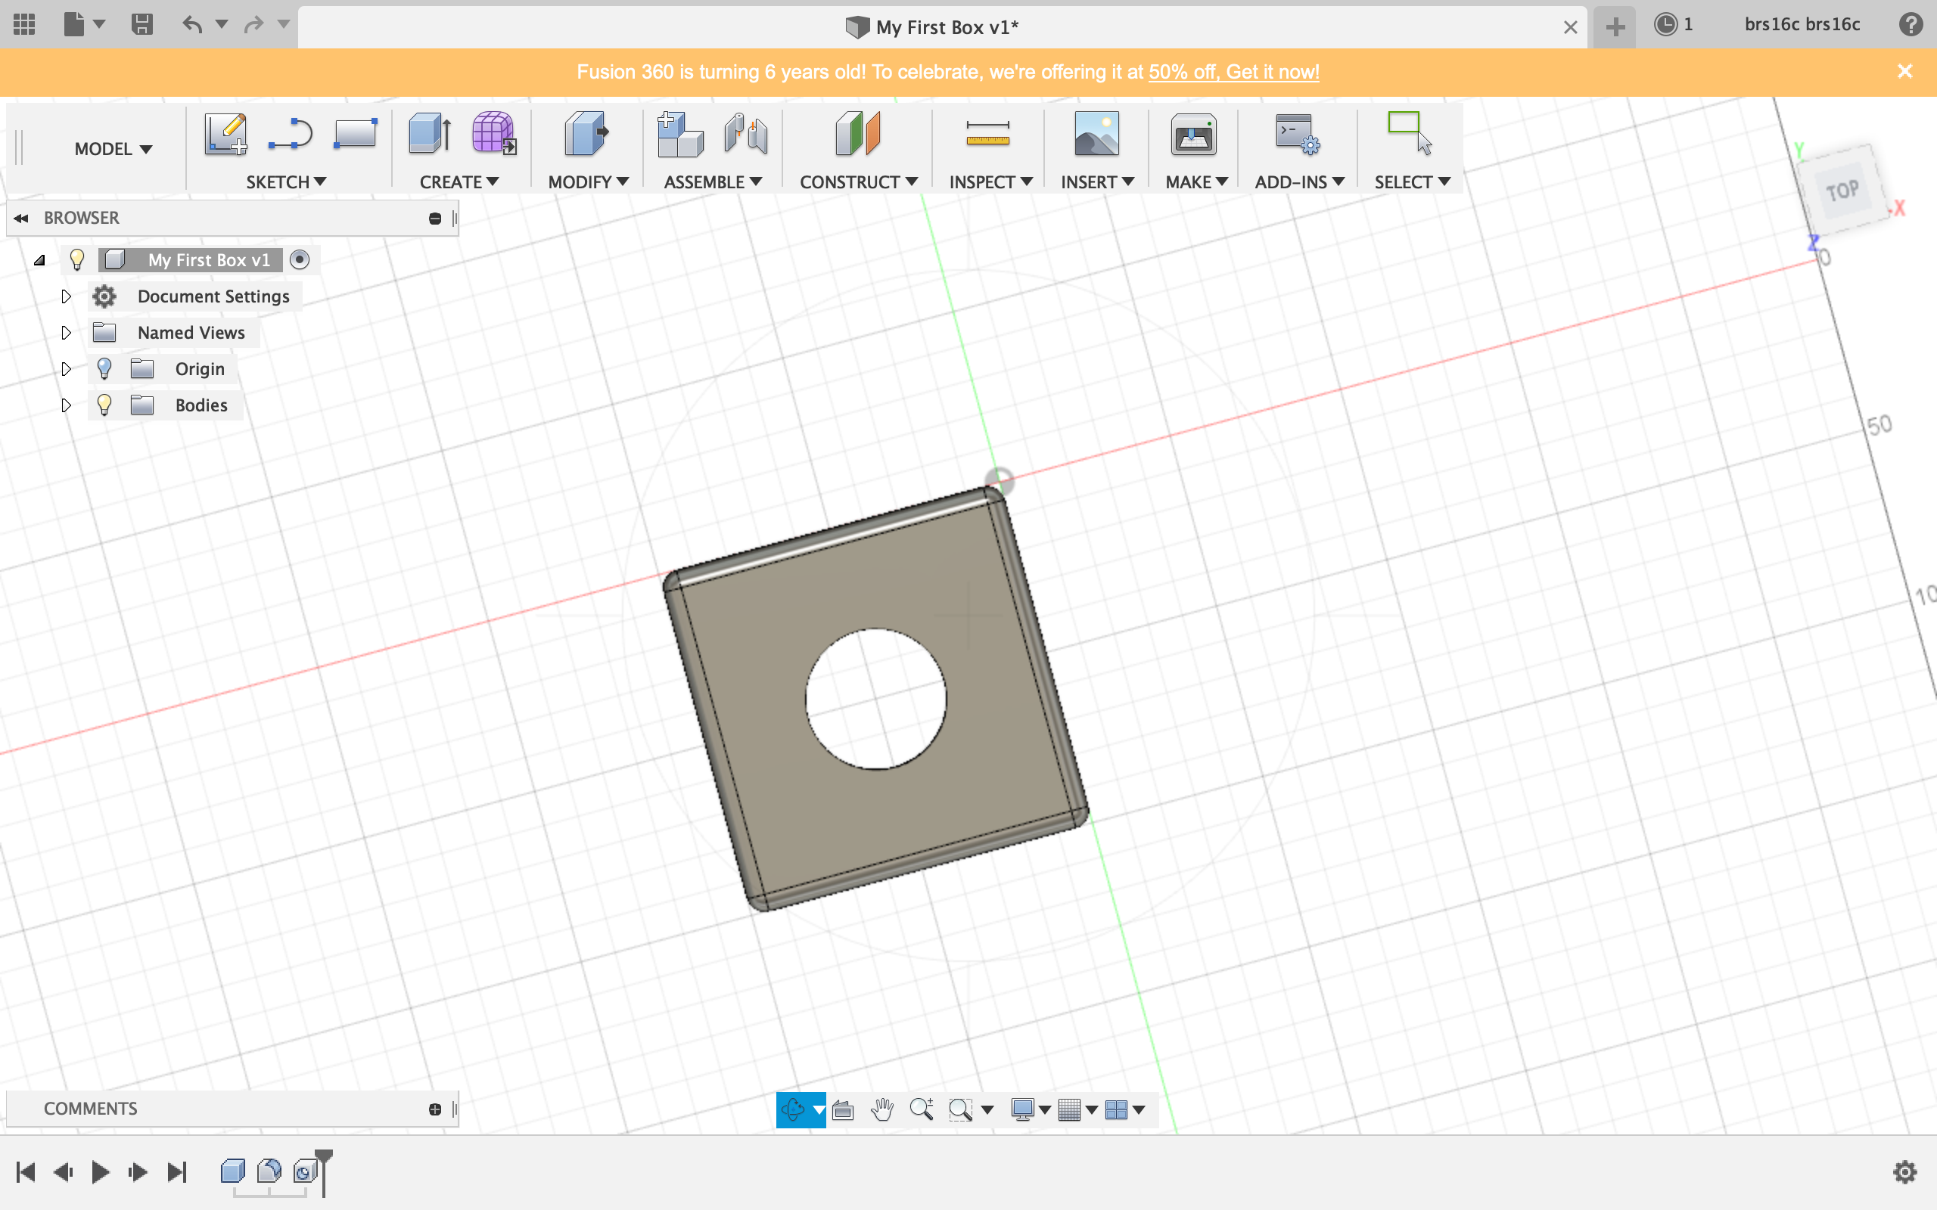Activate the Pan hand tool

(x=882, y=1109)
